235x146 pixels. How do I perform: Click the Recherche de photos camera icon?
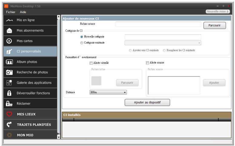pyautogui.click(x=9, y=72)
